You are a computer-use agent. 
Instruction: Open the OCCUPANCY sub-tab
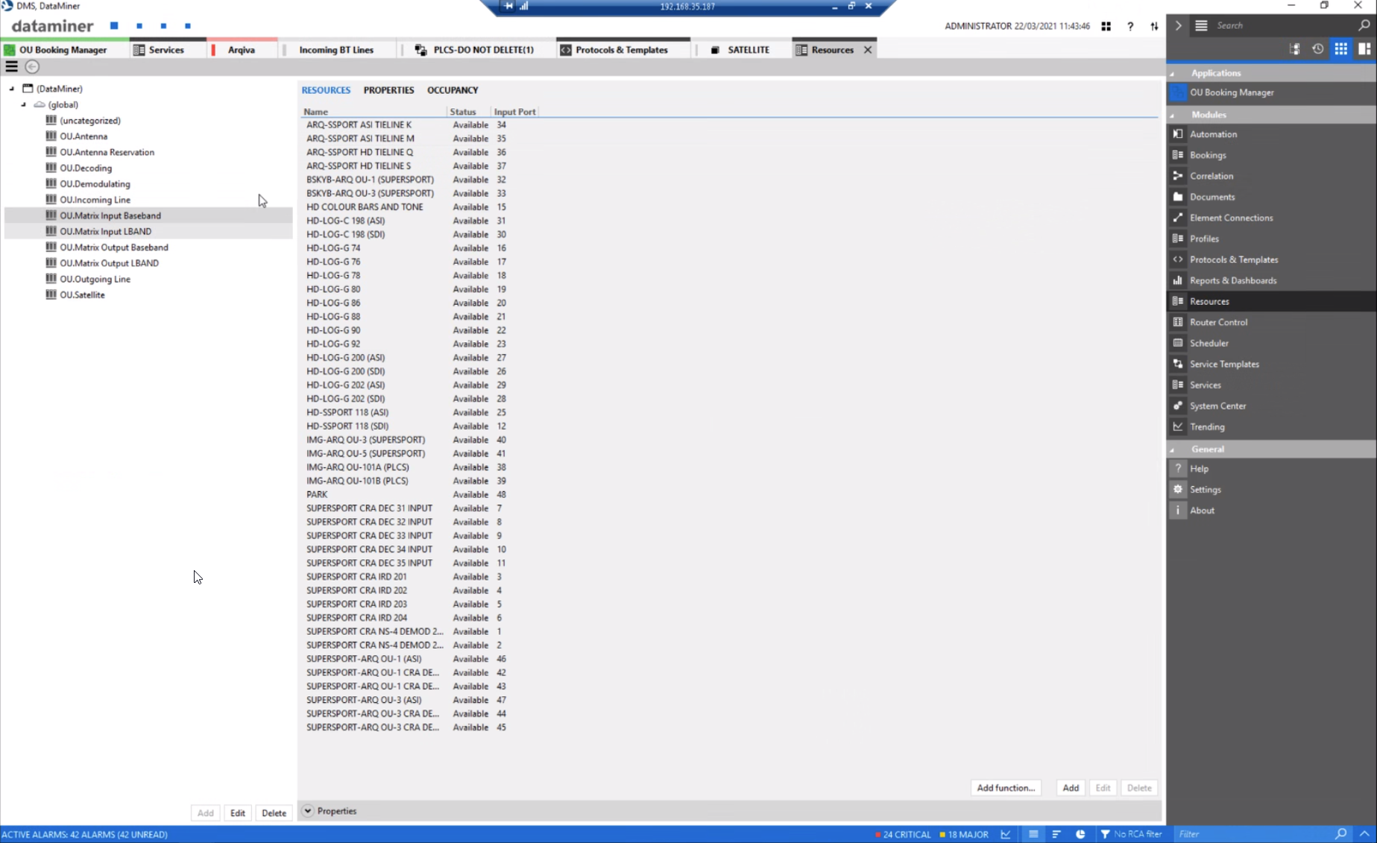click(x=453, y=90)
